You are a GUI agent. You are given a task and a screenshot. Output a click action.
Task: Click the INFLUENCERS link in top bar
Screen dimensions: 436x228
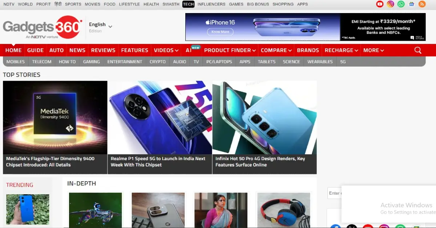pyautogui.click(x=211, y=4)
